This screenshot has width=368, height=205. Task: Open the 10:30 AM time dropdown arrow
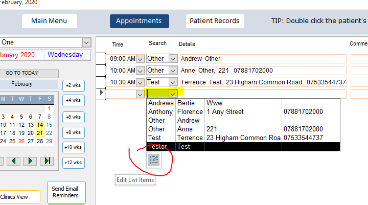[140, 82]
